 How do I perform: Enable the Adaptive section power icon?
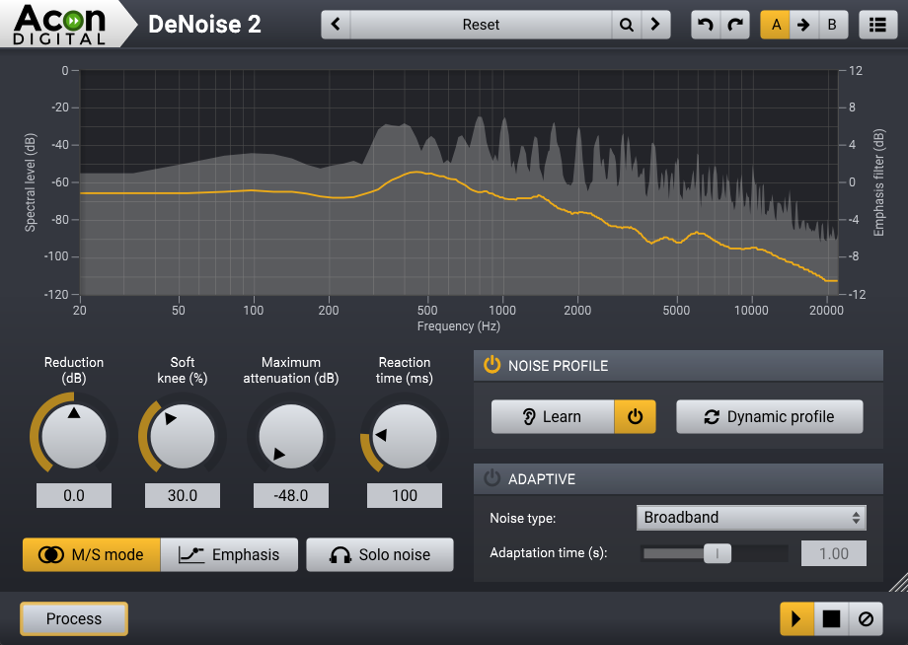[492, 478]
